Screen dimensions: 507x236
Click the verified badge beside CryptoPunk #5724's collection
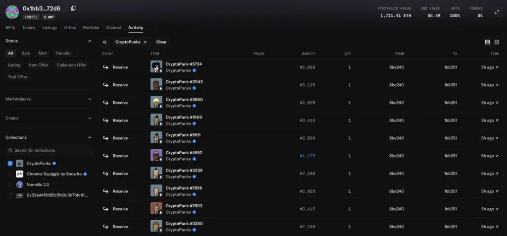[x=194, y=70]
